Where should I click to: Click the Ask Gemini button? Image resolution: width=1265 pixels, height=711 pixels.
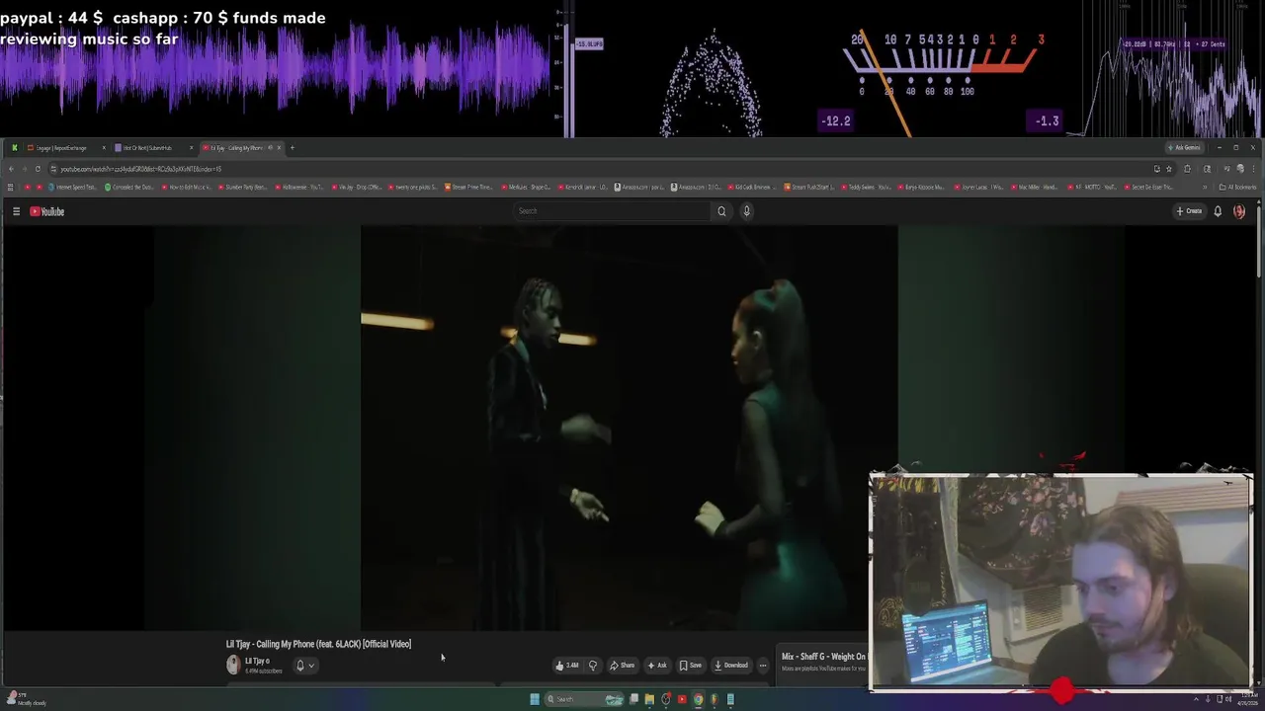tap(1185, 148)
